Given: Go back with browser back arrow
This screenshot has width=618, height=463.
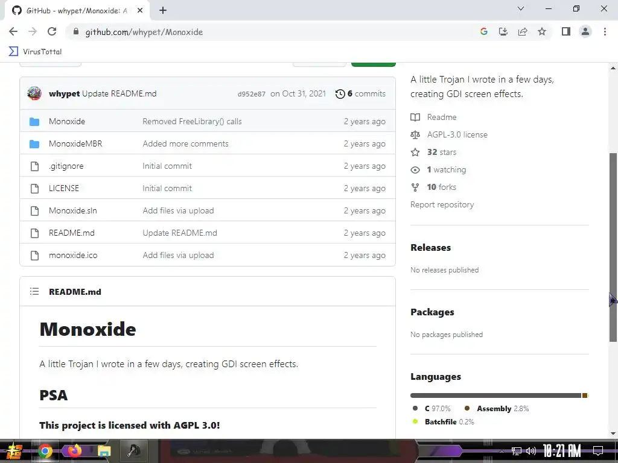Looking at the screenshot, I should pos(13,31).
